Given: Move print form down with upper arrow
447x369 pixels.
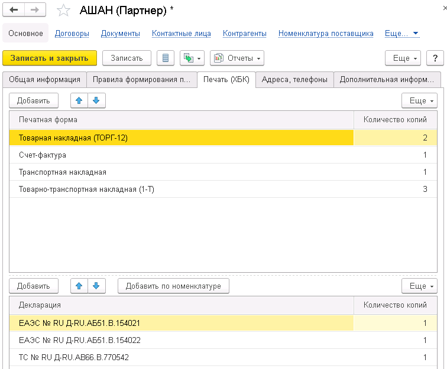Looking at the screenshot, I should (96, 100).
